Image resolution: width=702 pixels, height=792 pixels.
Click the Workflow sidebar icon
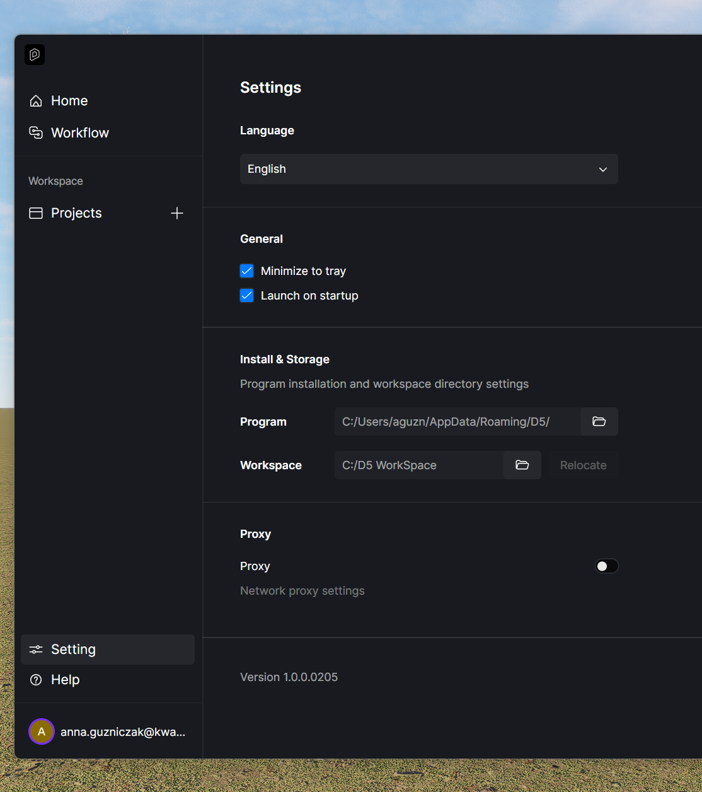[36, 132]
